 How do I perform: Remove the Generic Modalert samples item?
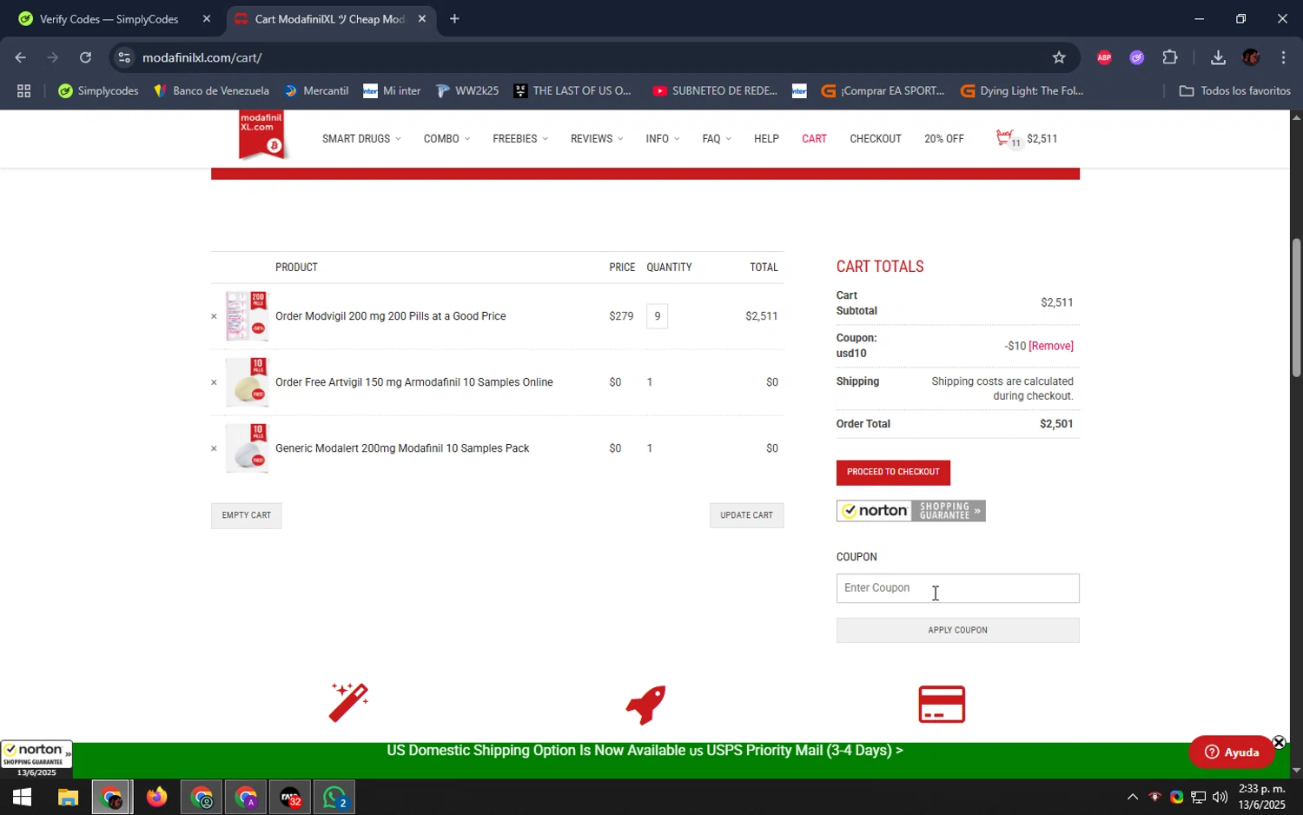214,448
